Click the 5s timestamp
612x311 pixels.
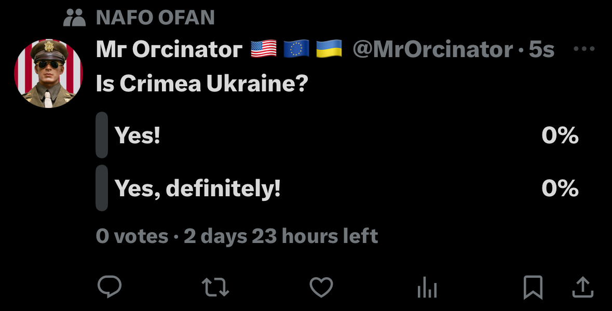(x=541, y=50)
